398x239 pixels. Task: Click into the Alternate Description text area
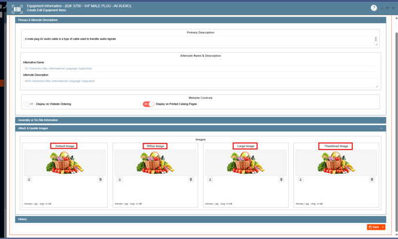coord(200,82)
